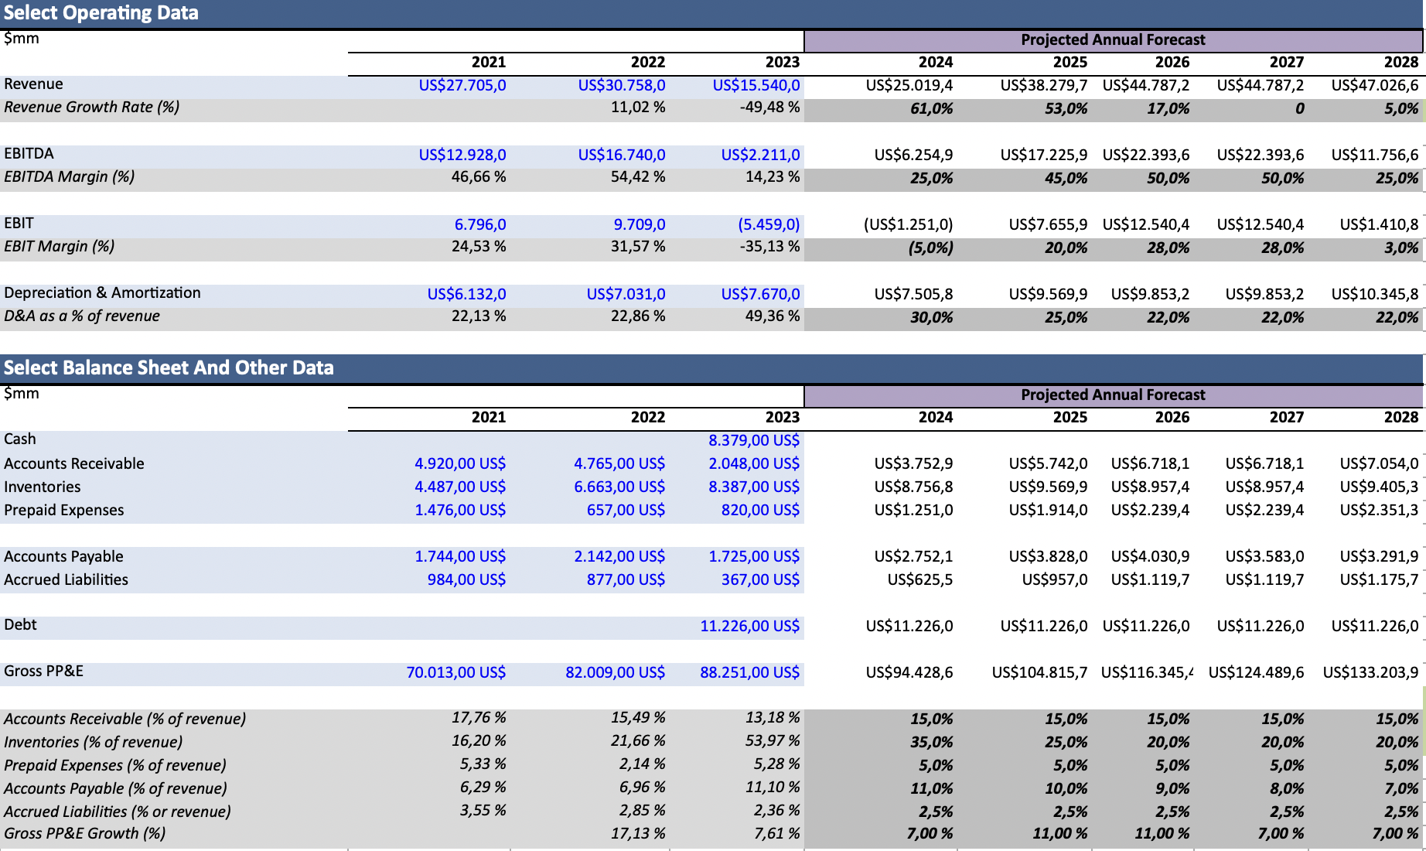Click the 2025 Gross PP&E Growth rate
The height and width of the screenshot is (851, 1426).
click(x=1059, y=833)
